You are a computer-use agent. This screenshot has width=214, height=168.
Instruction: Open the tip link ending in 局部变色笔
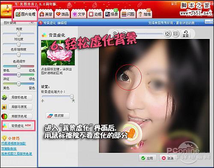pyautogui.click(x=17, y=153)
